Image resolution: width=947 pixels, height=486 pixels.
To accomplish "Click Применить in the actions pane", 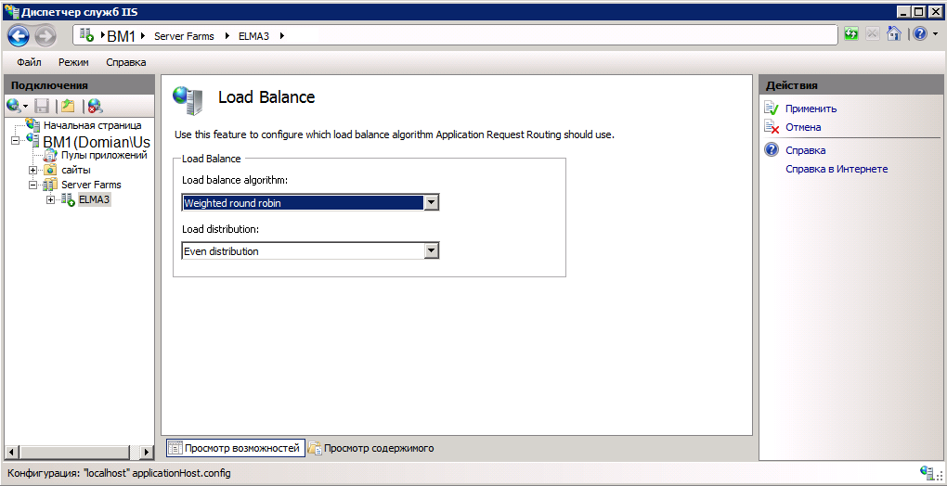I will pos(811,109).
